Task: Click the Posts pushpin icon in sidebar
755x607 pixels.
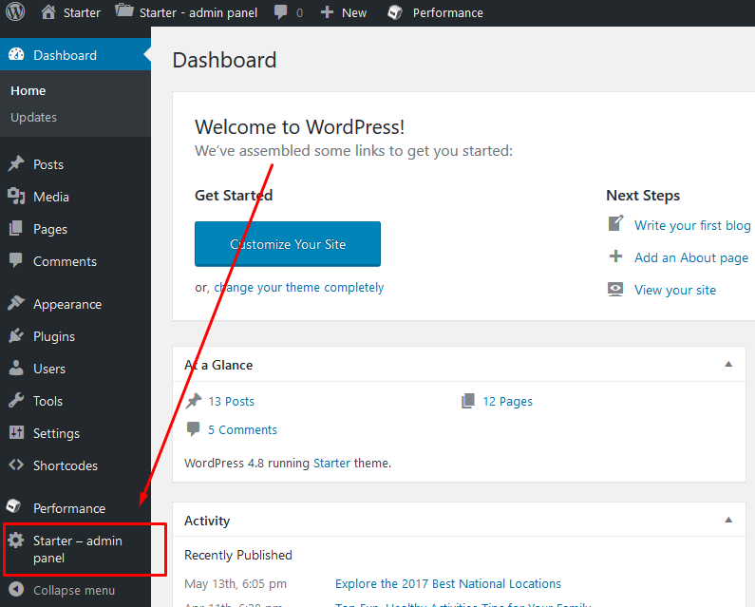Action: [16, 164]
